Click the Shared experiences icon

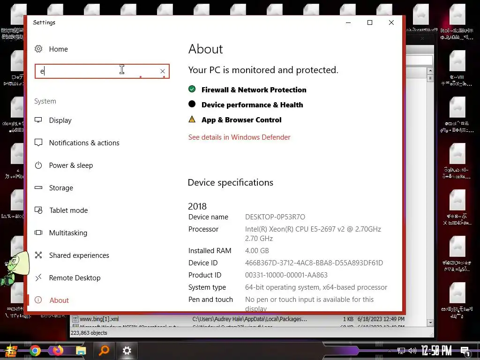coord(38,255)
